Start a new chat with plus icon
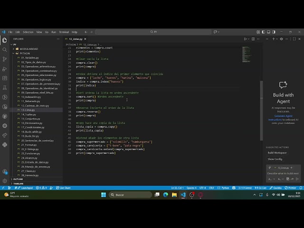 [274, 39]
